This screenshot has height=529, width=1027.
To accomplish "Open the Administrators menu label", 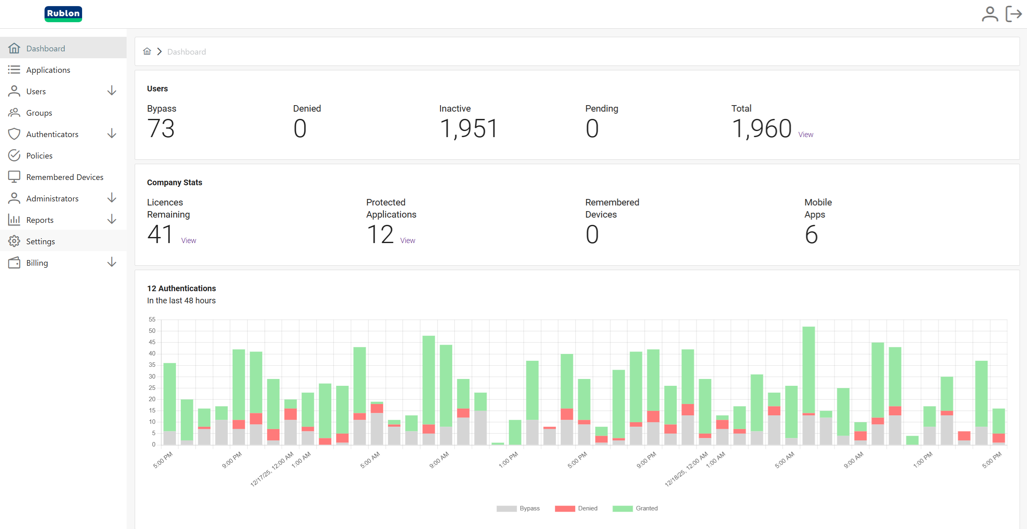I will pos(52,199).
